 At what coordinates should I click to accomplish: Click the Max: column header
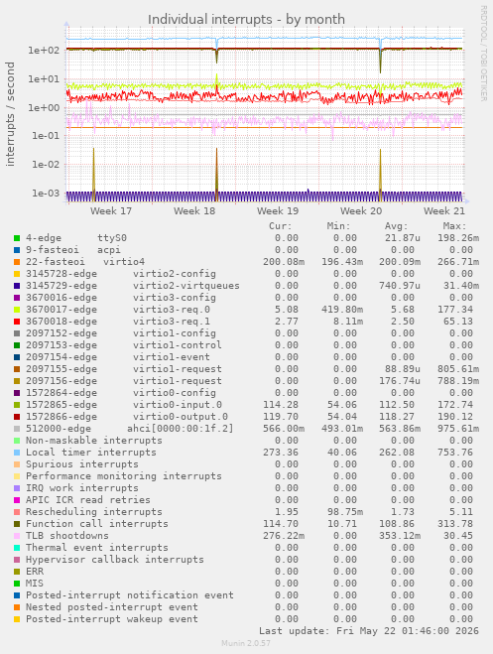tap(454, 226)
